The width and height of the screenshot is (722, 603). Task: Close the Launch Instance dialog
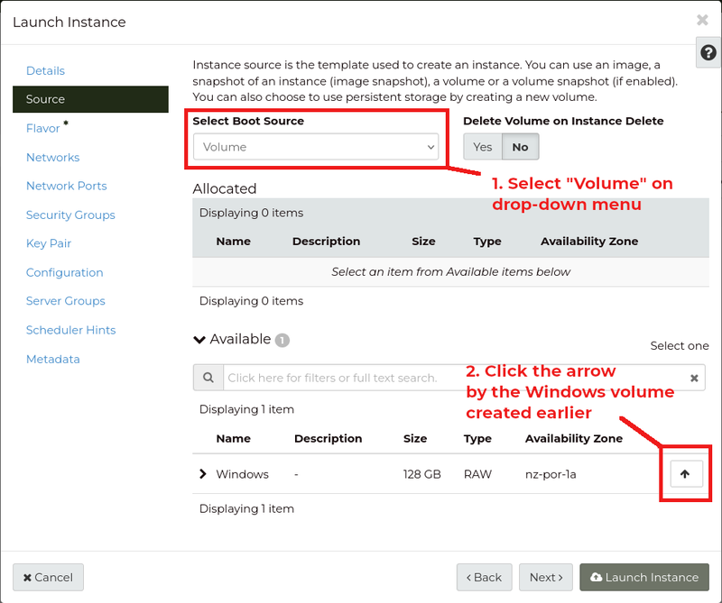click(x=702, y=20)
